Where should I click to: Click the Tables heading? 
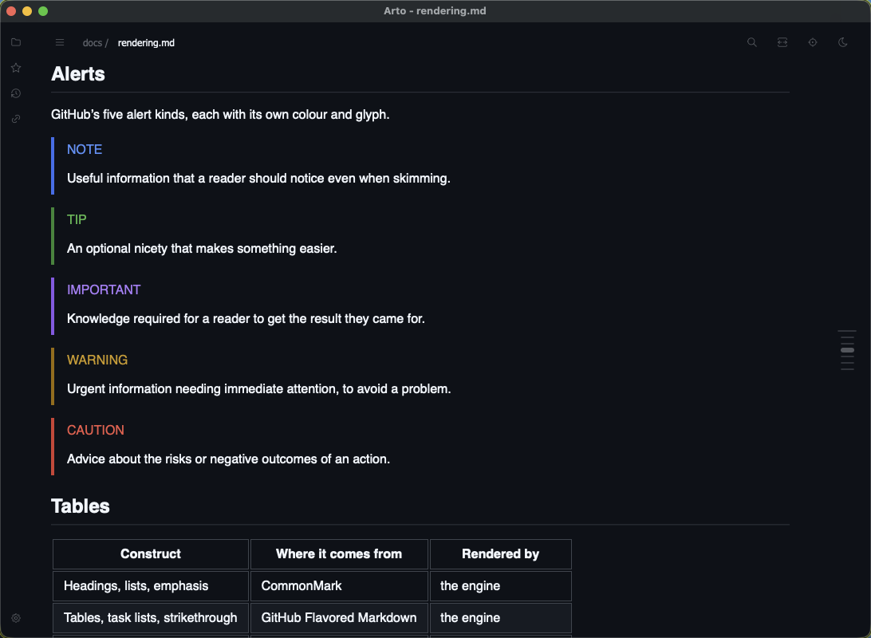point(81,506)
